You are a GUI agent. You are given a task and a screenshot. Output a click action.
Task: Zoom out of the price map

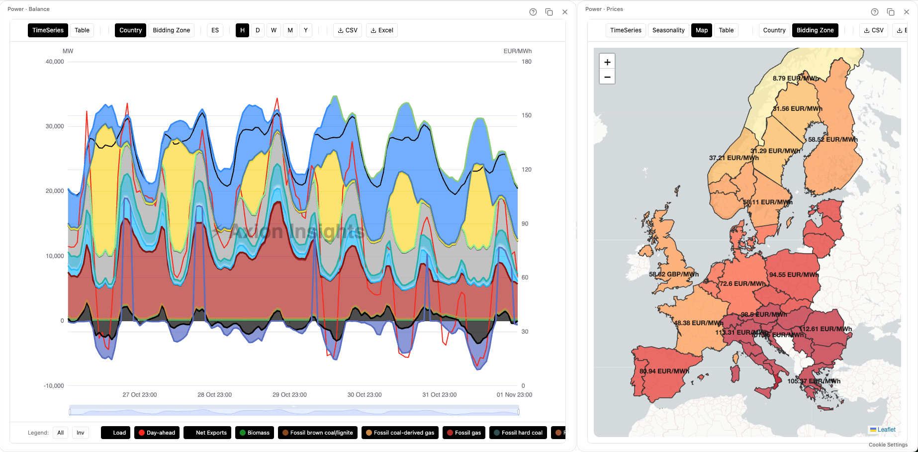pyautogui.click(x=607, y=77)
